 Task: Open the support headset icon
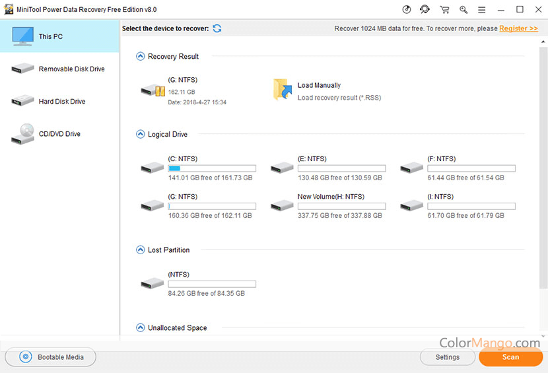tap(425, 10)
